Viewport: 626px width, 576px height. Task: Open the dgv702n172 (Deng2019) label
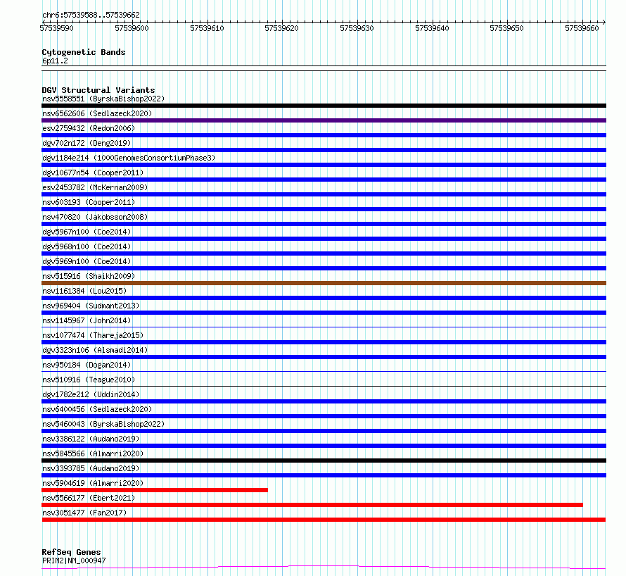coord(87,143)
